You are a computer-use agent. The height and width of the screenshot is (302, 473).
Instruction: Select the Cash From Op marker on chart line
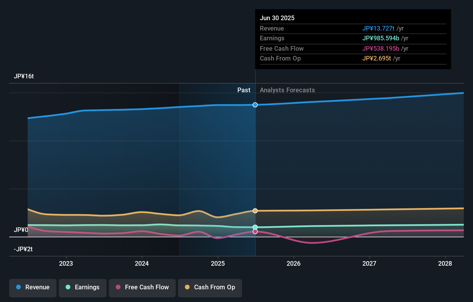(255, 211)
